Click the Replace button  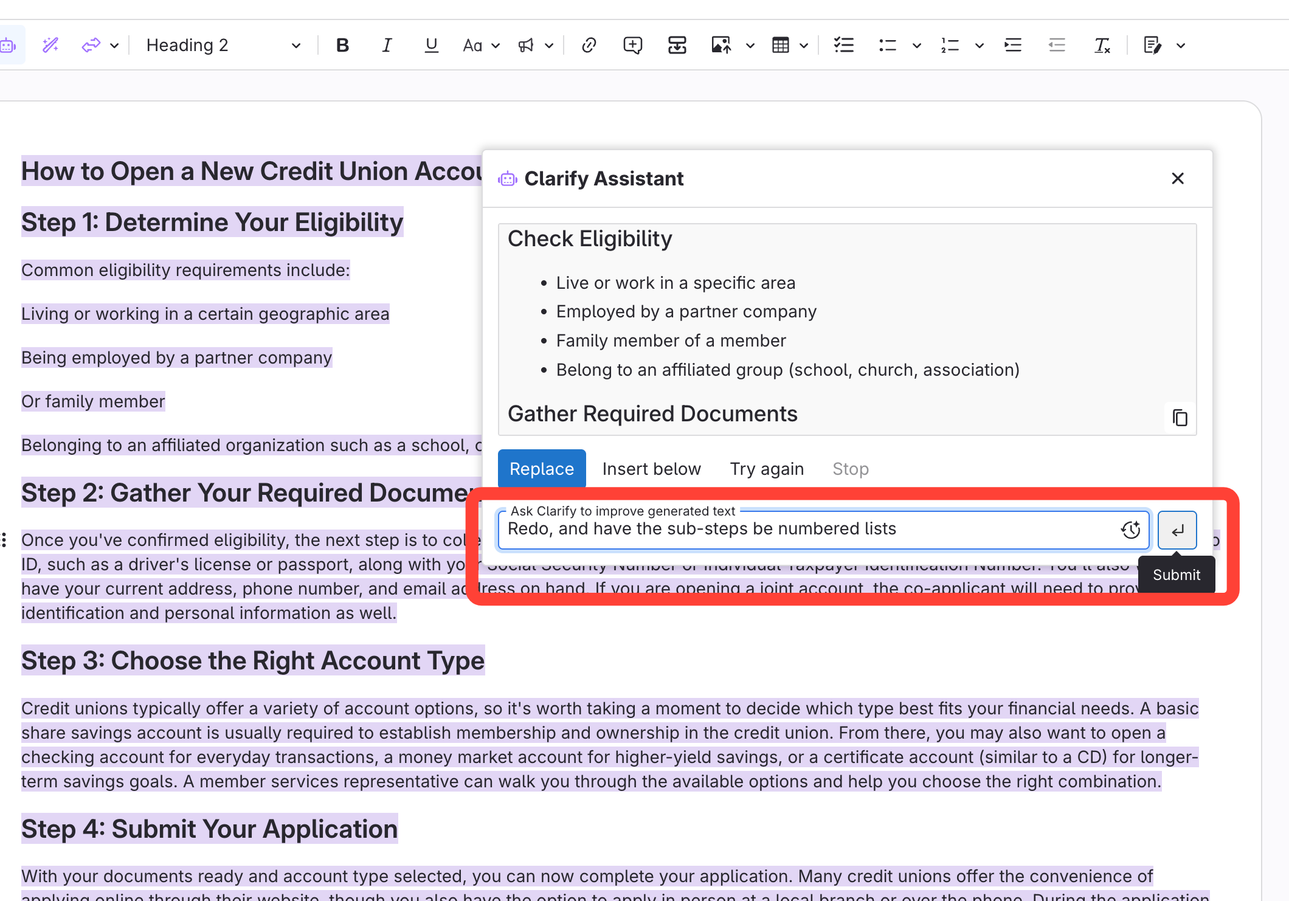tap(541, 469)
